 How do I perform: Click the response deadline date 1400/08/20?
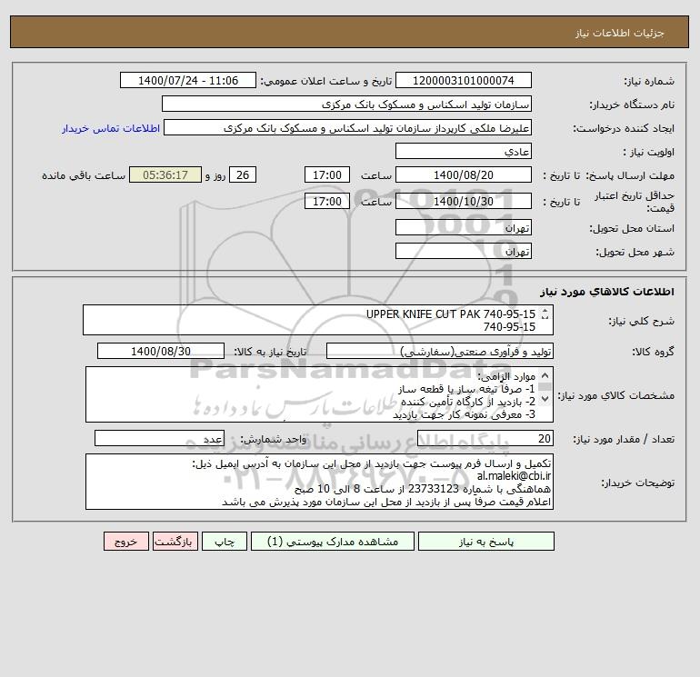464,175
